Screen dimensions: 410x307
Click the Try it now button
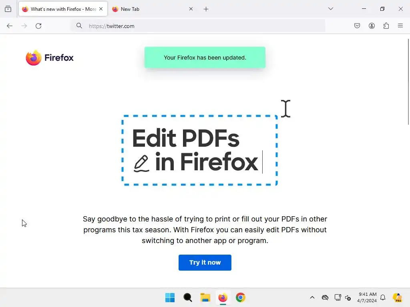tap(205, 262)
